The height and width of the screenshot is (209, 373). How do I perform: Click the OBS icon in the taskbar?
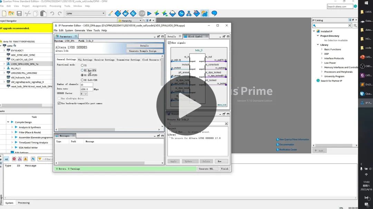pyautogui.click(x=362, y=66)
